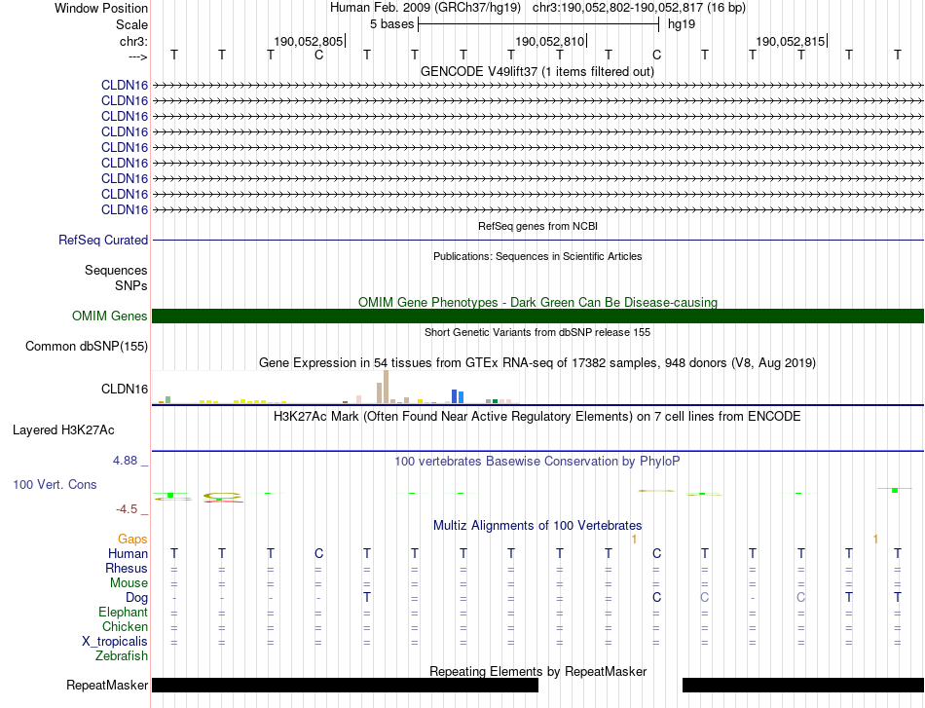
Task: Click the Rhesus alignment row label
Action: coord(127,568)
